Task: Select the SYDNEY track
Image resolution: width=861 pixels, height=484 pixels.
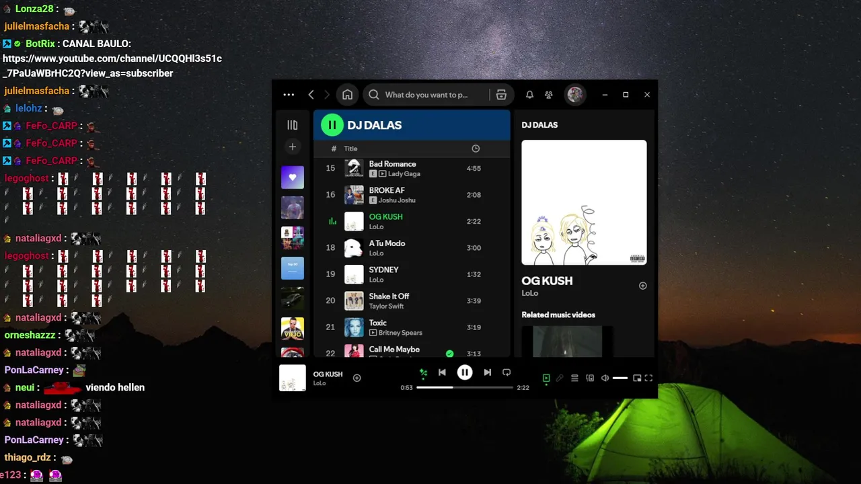Action: (412, 274)
